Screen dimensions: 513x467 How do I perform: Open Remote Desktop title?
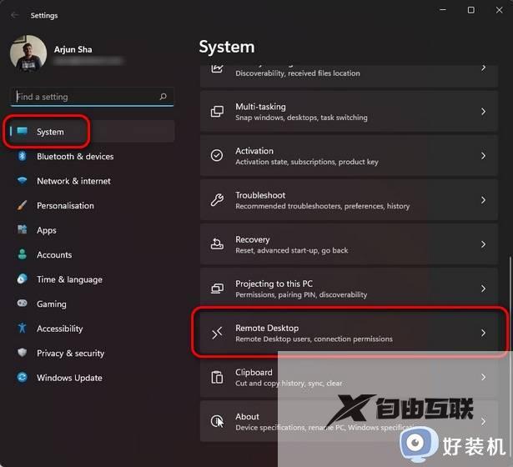(267, 328)
